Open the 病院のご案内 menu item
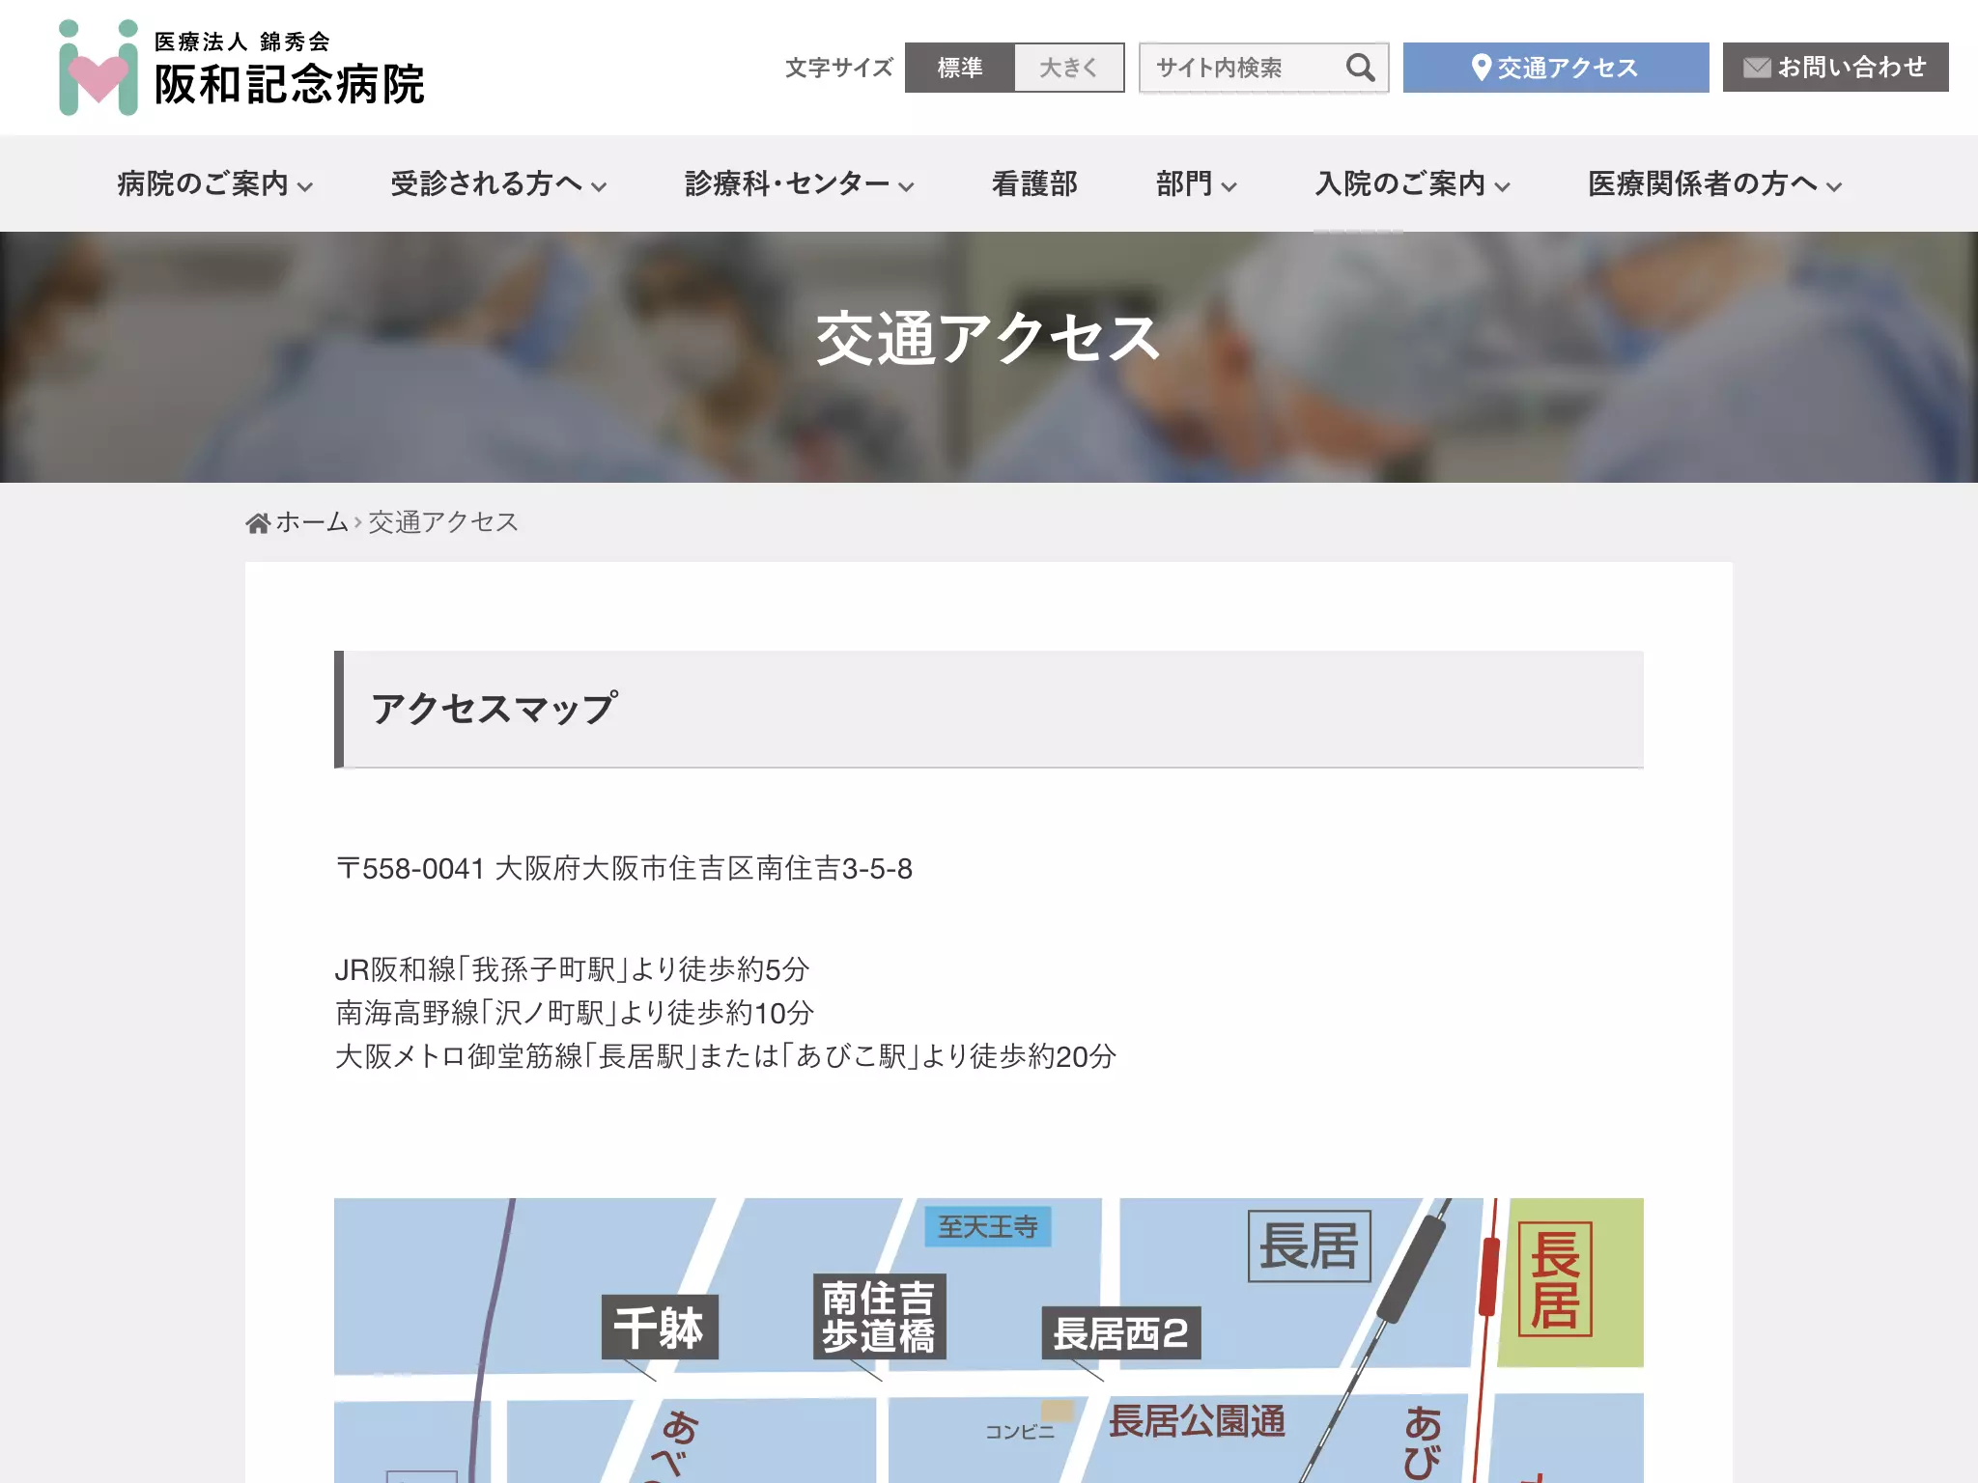The image size is (1978, 1483). coord(203,183)
